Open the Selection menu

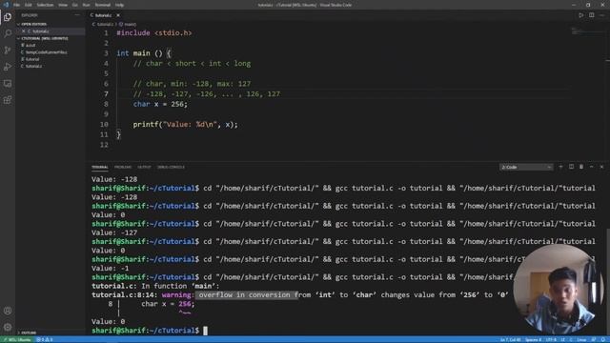click(x=45, y=5)
